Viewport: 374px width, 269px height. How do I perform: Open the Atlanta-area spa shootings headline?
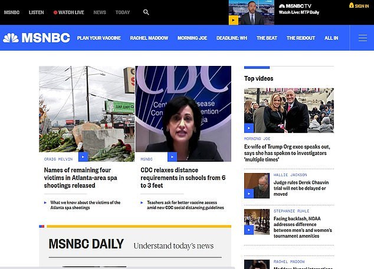[x=80, y=178]
